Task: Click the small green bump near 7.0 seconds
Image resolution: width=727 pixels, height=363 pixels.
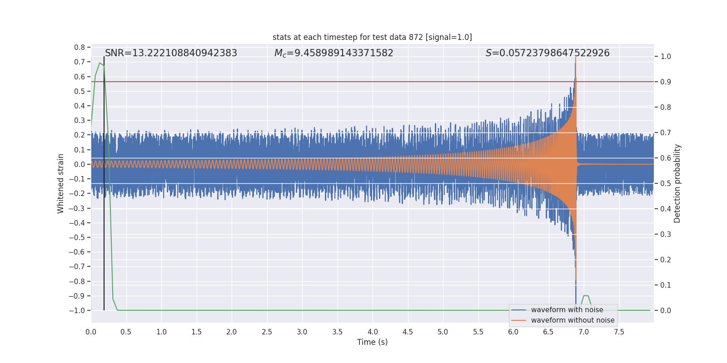Action: (x=586, y=296)
